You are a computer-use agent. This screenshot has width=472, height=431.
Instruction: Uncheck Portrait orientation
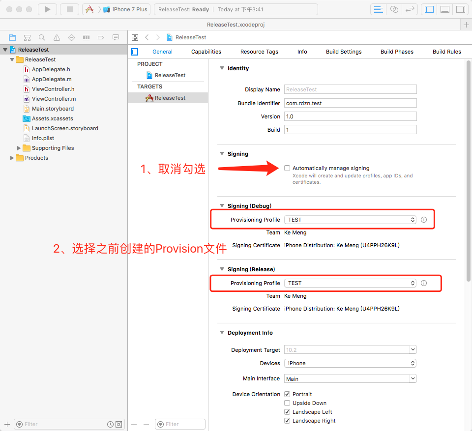click(x=287, y=394)
